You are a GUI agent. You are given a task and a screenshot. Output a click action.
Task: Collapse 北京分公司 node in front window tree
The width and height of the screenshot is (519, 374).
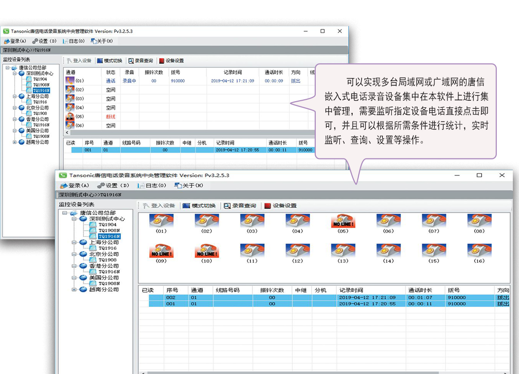point(74,254)
